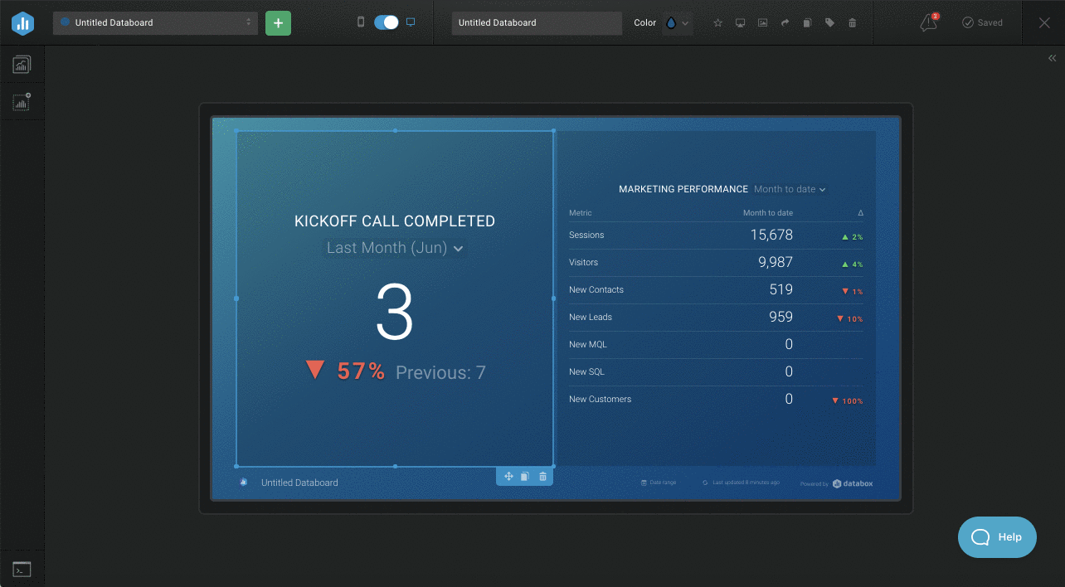Open the alerts notifications bell
Screen dimensions: 1065x587
click(929, 23)
